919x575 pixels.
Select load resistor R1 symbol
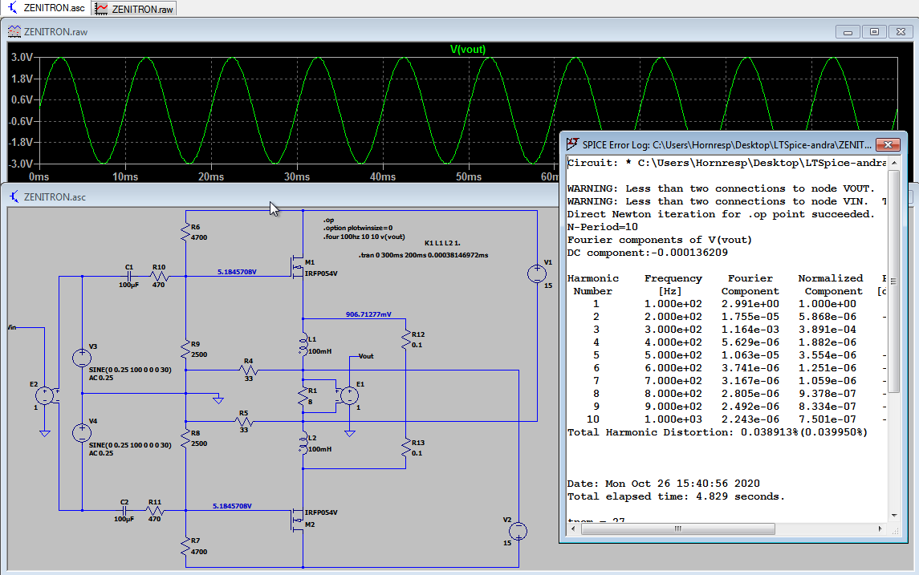(x=303, y=396)
